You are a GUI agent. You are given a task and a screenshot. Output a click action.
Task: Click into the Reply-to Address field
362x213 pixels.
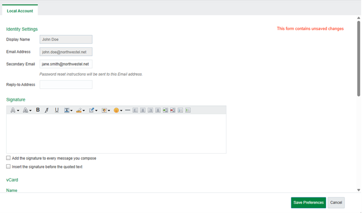click(x=66, y=85)
